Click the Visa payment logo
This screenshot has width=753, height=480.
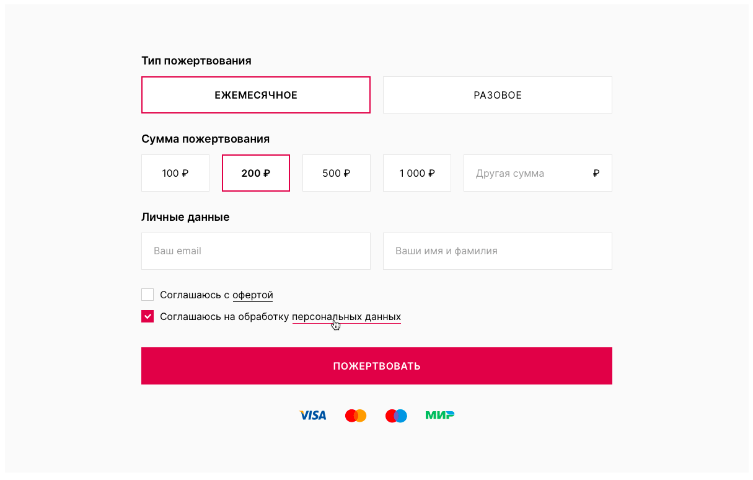click(x=312, y=416)
